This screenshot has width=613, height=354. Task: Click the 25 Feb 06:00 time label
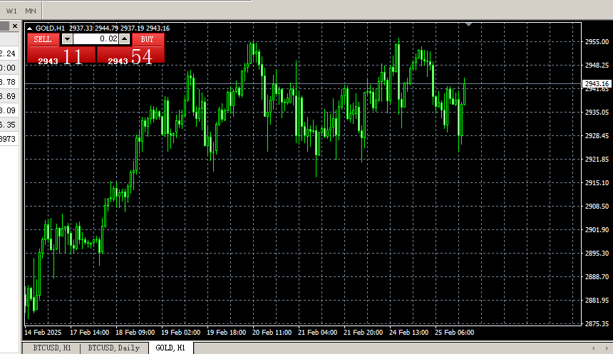(x=454, y=333)
